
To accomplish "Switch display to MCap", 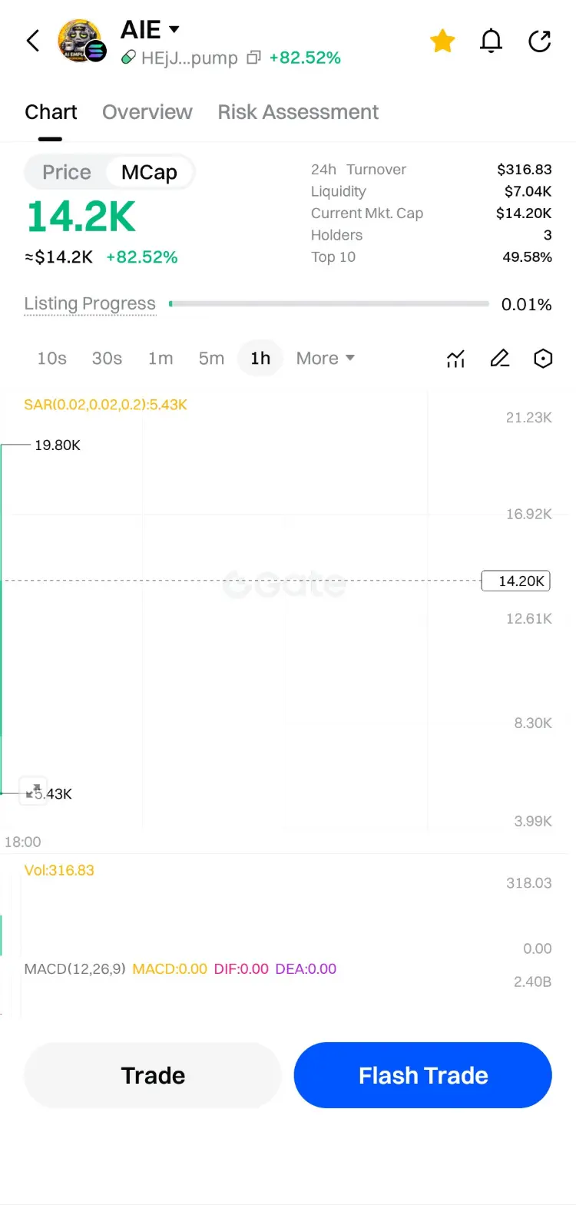I will tap(149, 172).
